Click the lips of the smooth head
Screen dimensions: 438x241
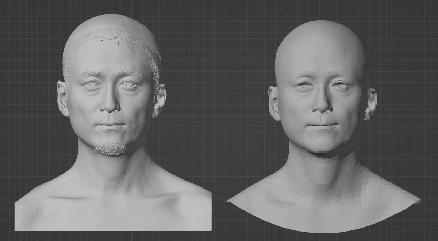click(322, 125)
